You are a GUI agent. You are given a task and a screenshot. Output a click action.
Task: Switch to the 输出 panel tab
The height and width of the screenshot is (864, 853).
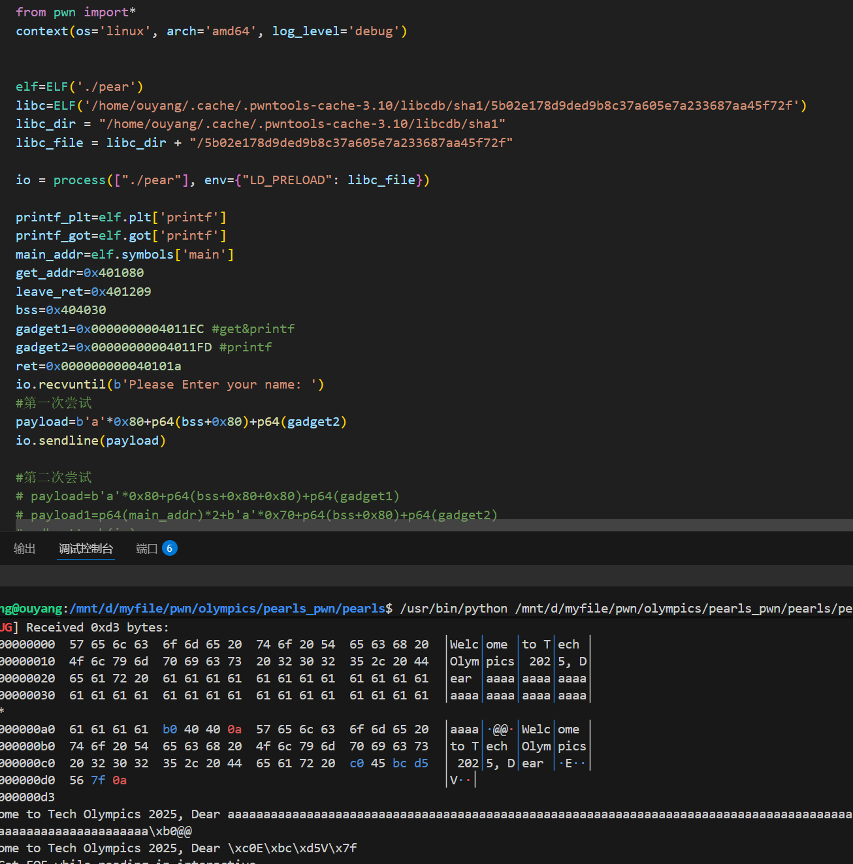[x=24, y=549]
